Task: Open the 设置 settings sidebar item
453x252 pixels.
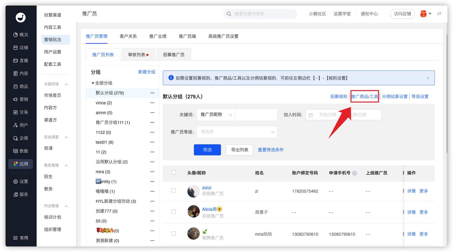Action: coord(21,182)
